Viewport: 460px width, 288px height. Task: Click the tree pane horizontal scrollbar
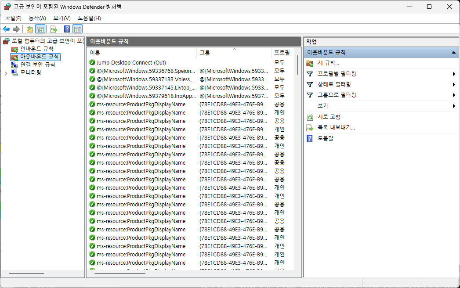coord(26,274)
